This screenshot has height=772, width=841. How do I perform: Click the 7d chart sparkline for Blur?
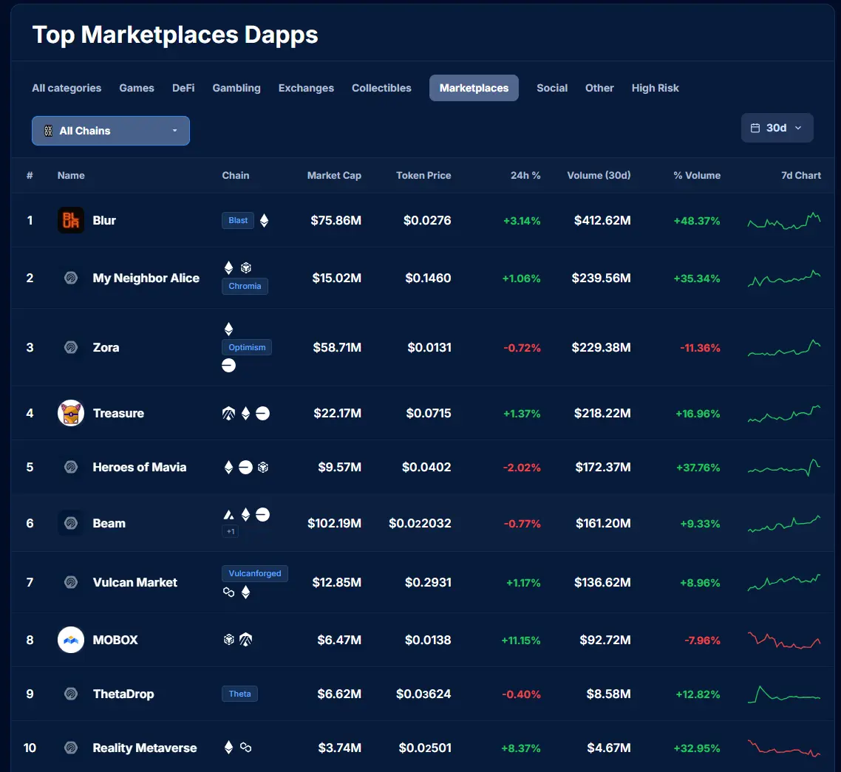(784, 220)
